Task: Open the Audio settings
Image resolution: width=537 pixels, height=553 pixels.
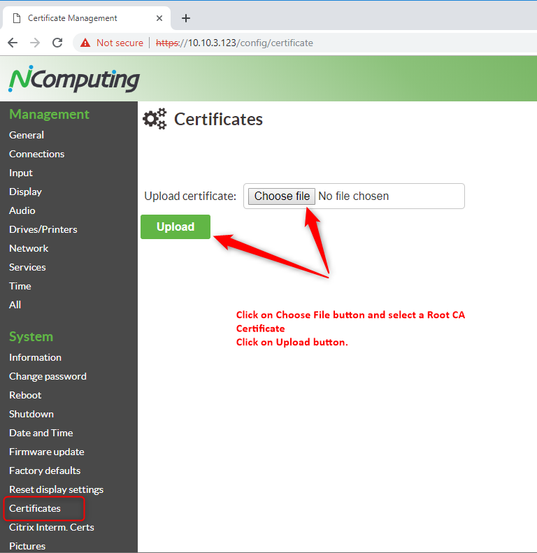Action: click(x=22, y=210)
